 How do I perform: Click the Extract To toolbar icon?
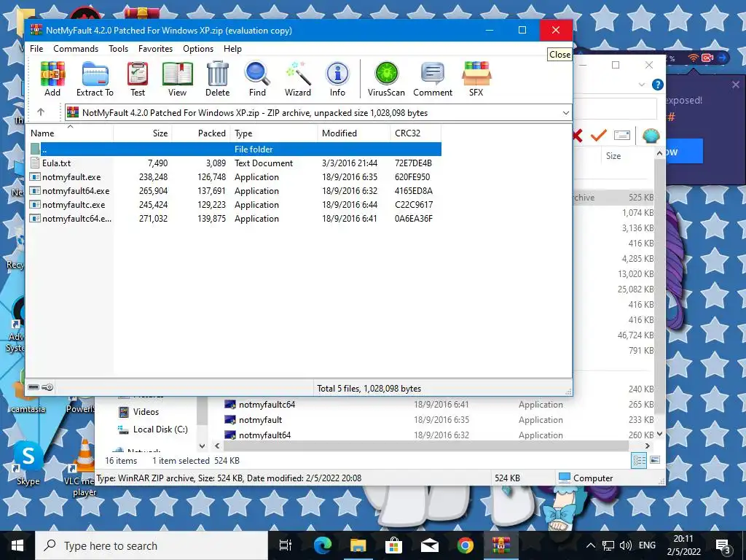tap(95, 79)
